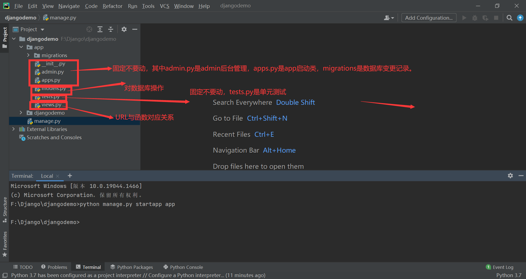Click the interpreter configured status message
526x279 pixels.
click(x=138, y=275)
